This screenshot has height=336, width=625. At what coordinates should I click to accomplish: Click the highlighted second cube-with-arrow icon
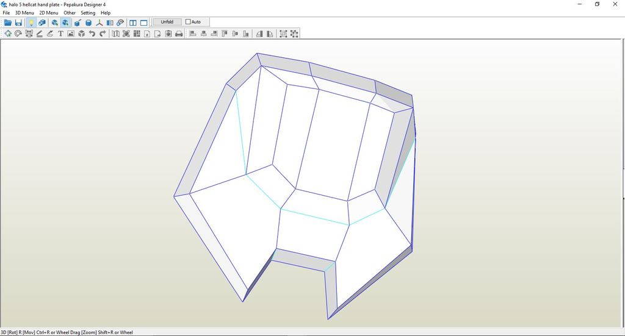65,23
